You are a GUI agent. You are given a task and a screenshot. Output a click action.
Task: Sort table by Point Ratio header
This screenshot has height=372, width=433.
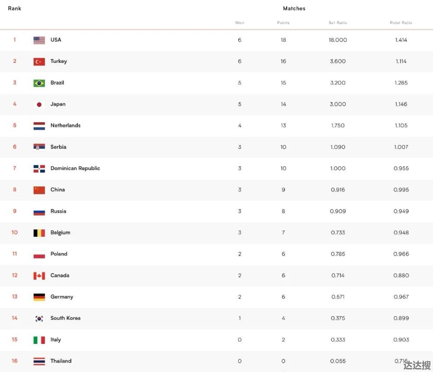(401, 23)
